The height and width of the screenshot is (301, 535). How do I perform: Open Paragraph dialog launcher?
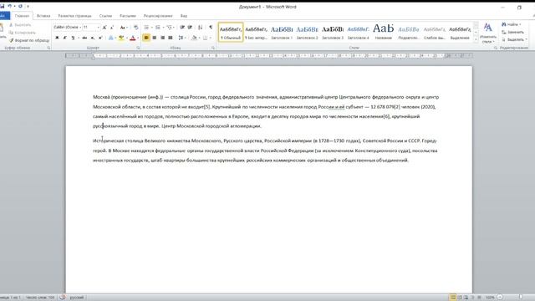tap(213, 48)
